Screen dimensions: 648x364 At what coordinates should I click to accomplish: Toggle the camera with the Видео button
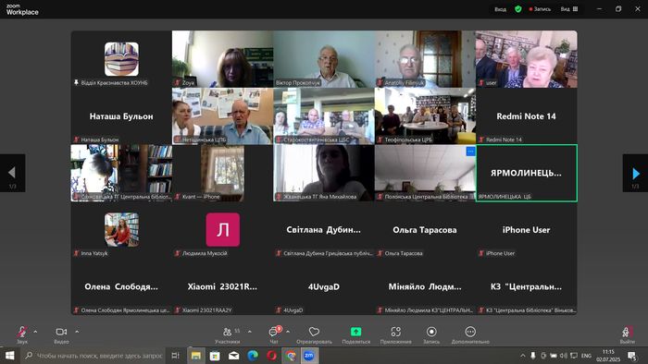(61, 334)
